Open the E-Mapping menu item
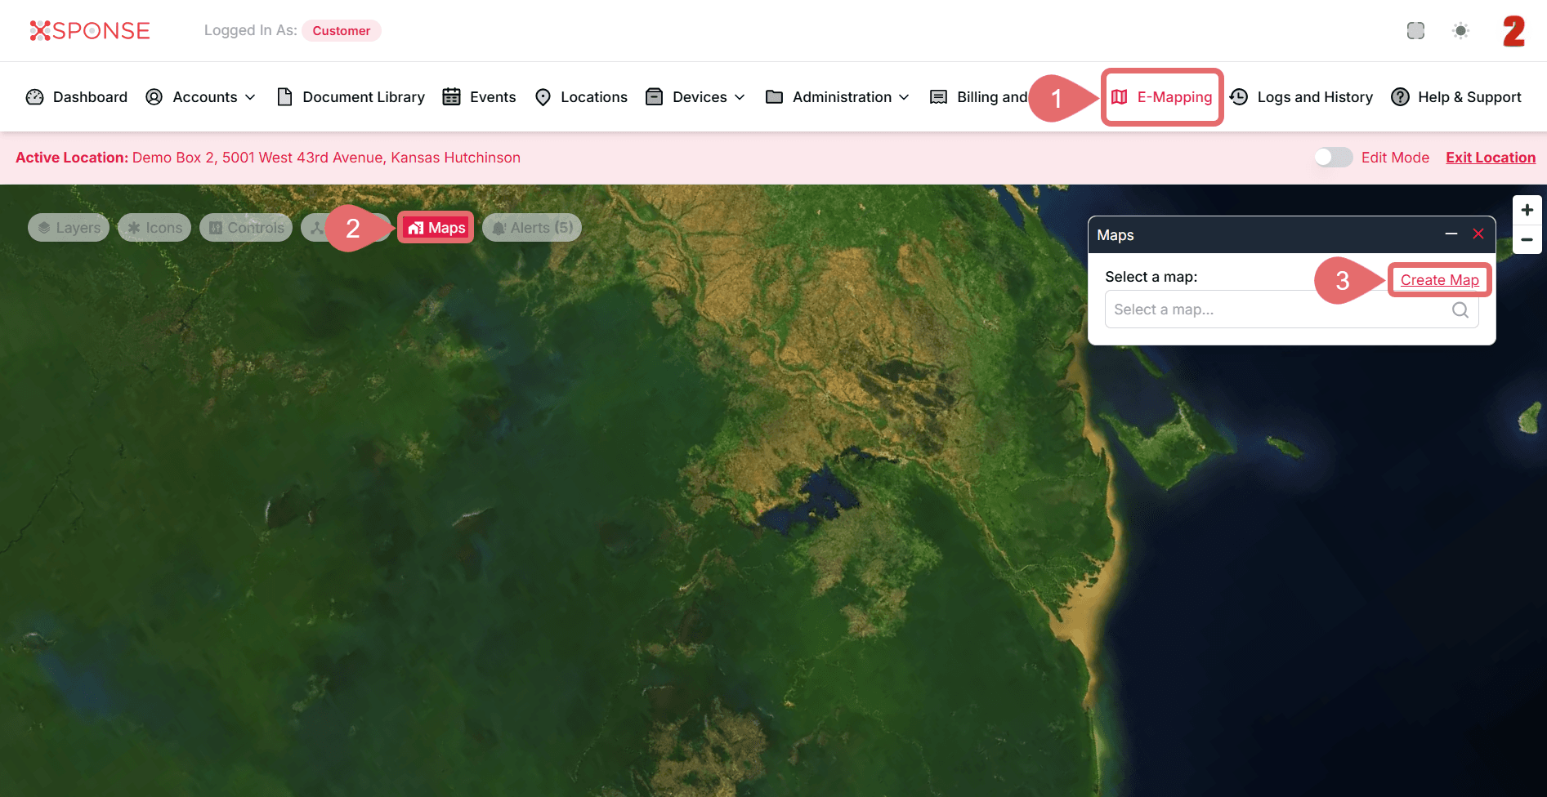The image size is (1547, 797). [x=1162, y=97]
